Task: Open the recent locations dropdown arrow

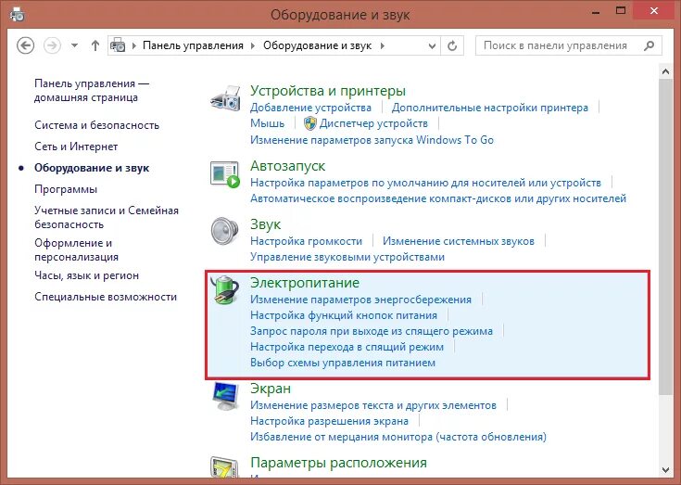Action: 75,45
